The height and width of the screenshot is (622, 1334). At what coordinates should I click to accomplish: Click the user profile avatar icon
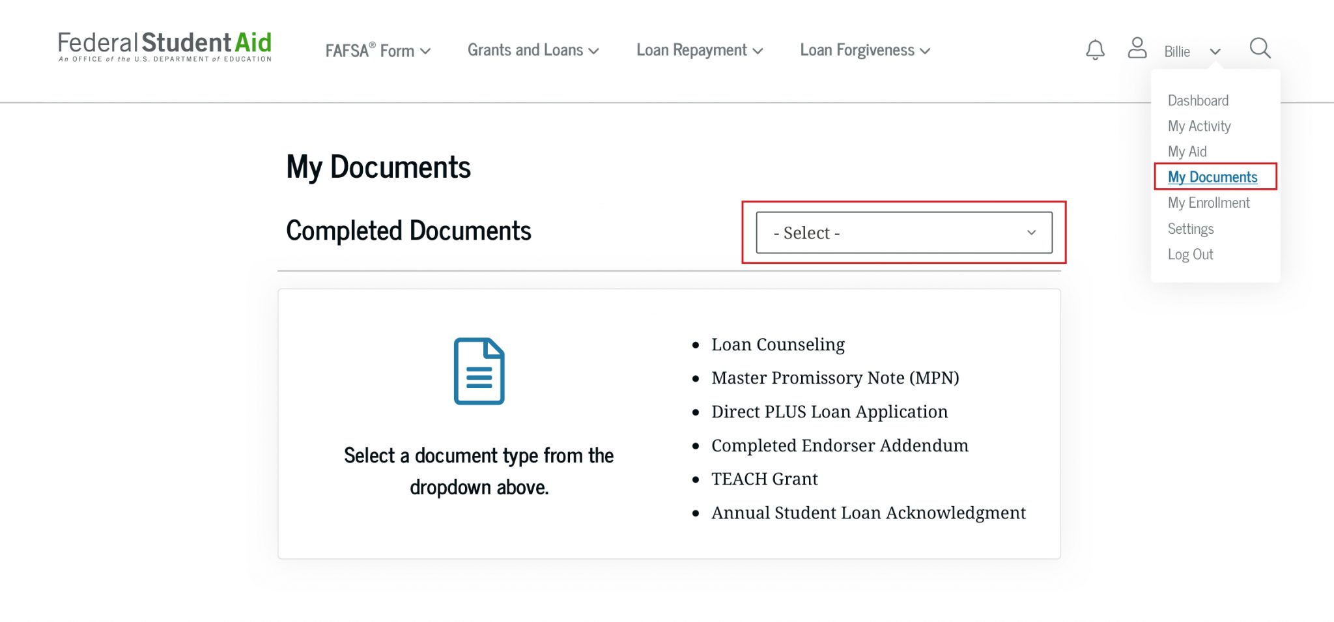click(1137, 48)
